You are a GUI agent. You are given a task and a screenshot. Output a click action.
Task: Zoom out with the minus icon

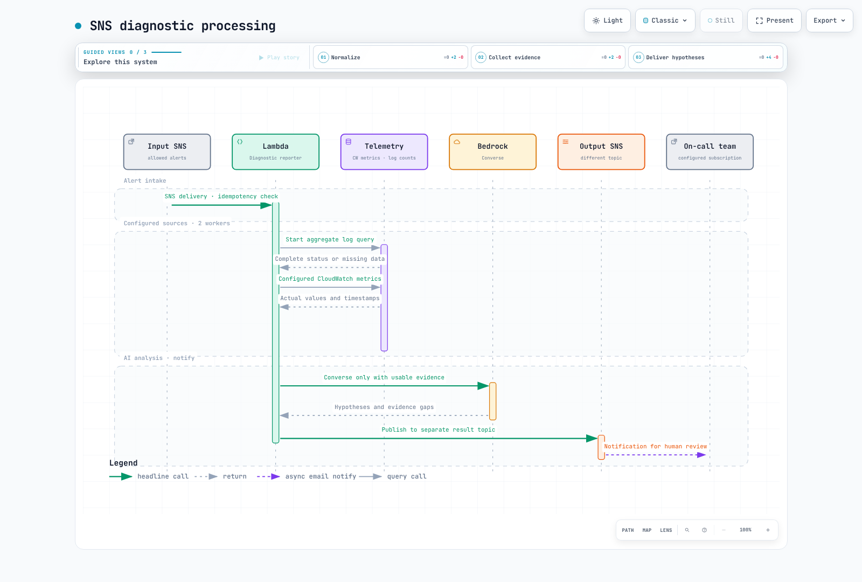[724, 530]
